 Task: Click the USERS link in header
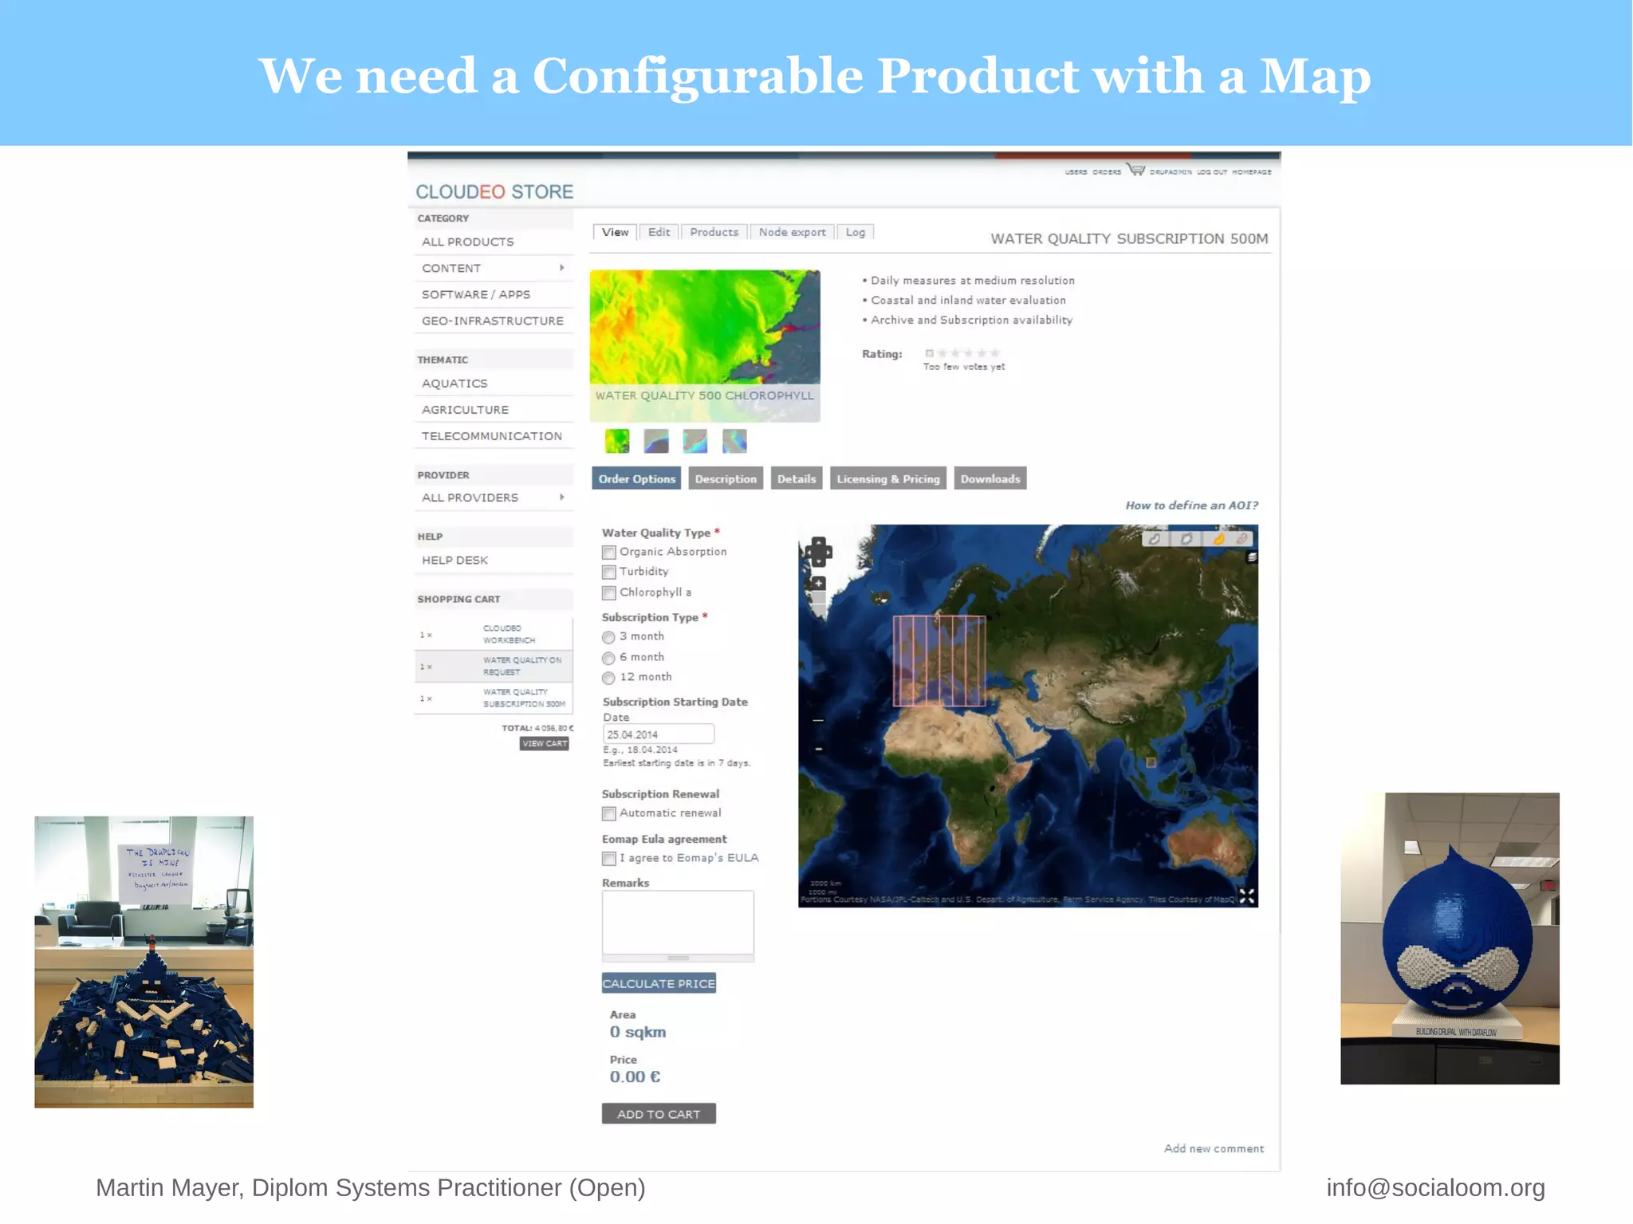(1076, 172)
